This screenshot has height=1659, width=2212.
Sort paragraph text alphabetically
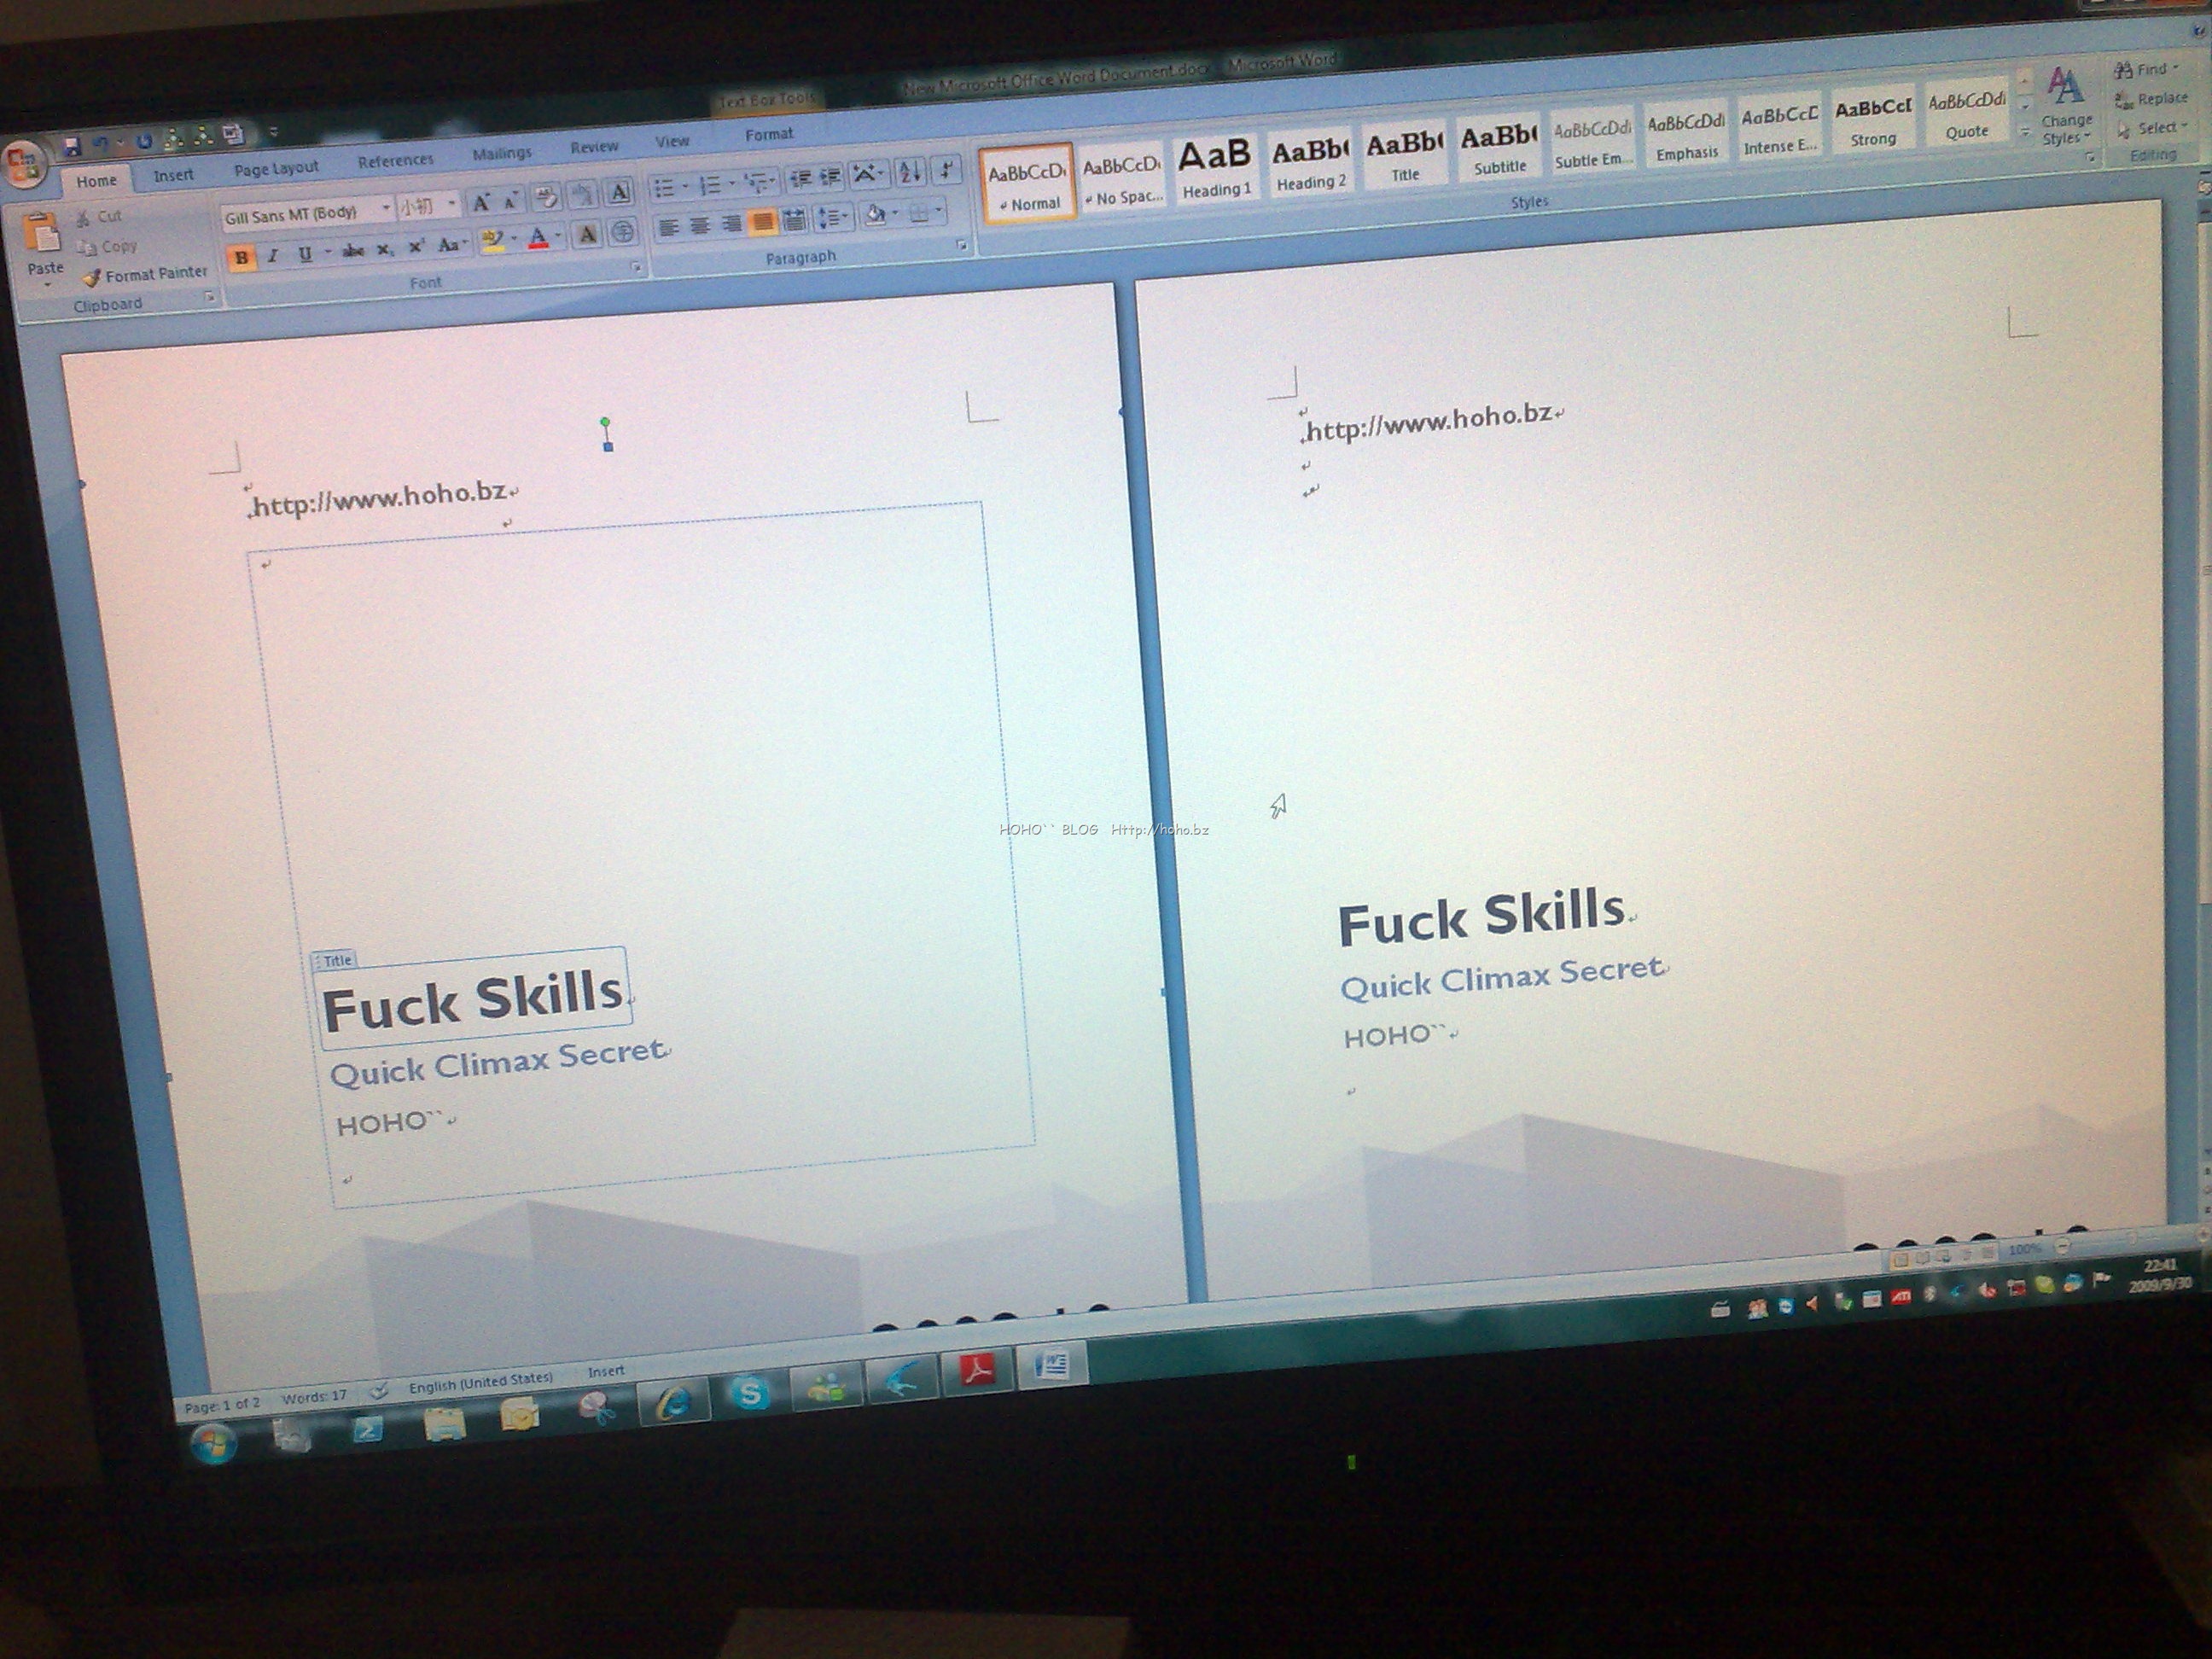(x=909, y=172)
